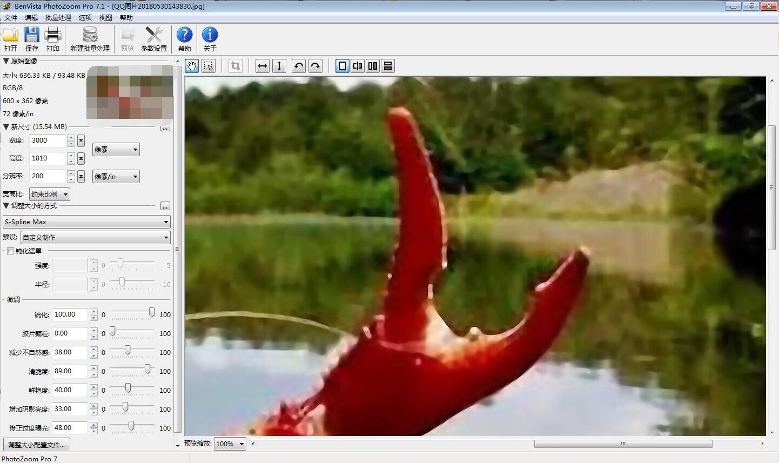
Task: Rotate image counterclockwise
Action: point(299,66)
